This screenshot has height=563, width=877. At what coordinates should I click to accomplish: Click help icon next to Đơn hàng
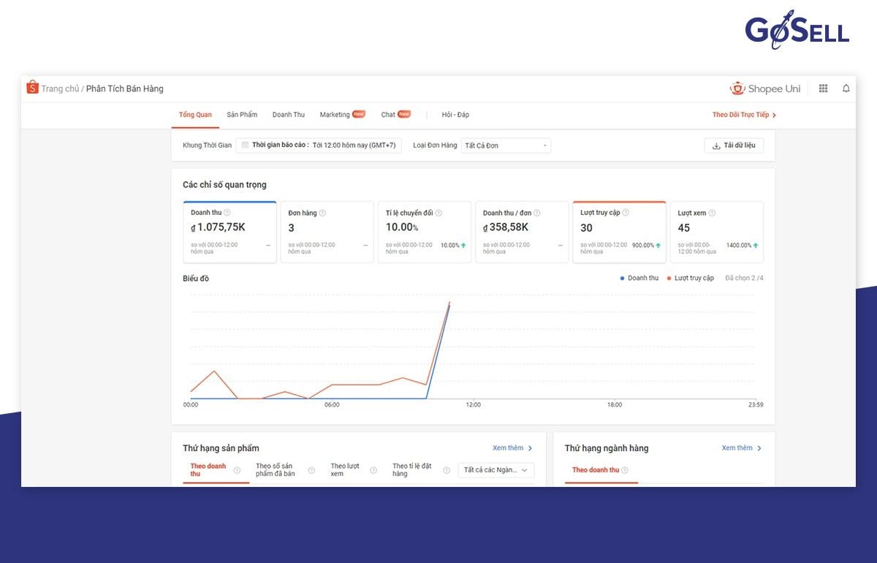322,213
